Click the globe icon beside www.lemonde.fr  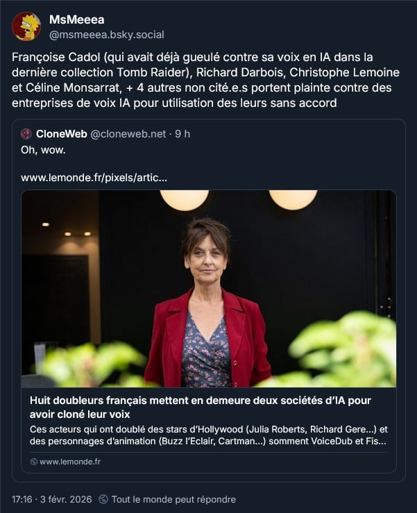[x=33, y=462]
